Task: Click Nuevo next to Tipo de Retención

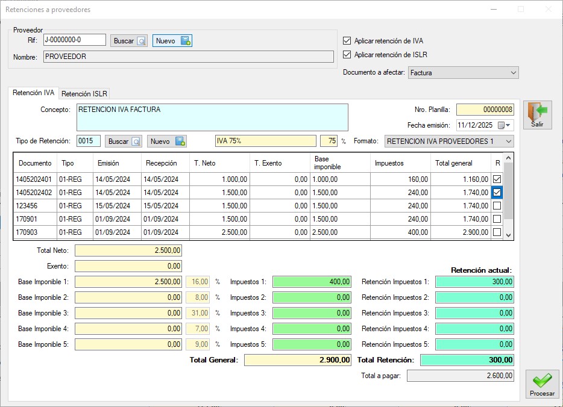Action: coord(167,141)
